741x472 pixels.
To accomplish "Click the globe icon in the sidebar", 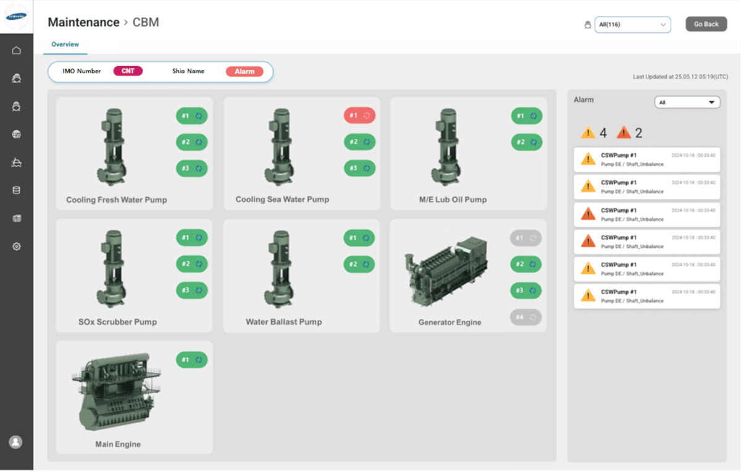I will [x=16, y=134].
